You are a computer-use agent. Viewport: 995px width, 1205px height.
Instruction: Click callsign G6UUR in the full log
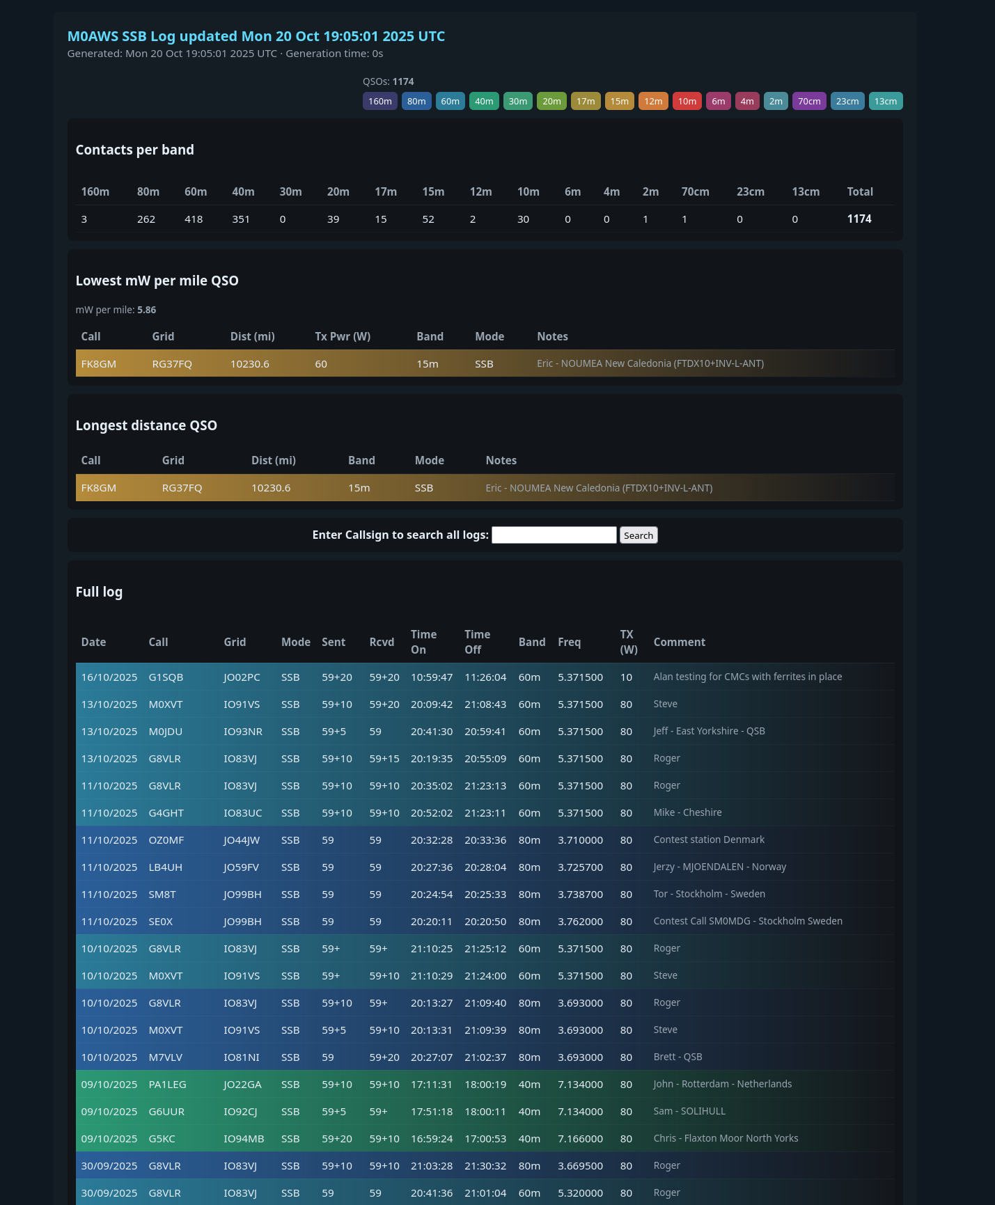click(x=166, y=1111)
